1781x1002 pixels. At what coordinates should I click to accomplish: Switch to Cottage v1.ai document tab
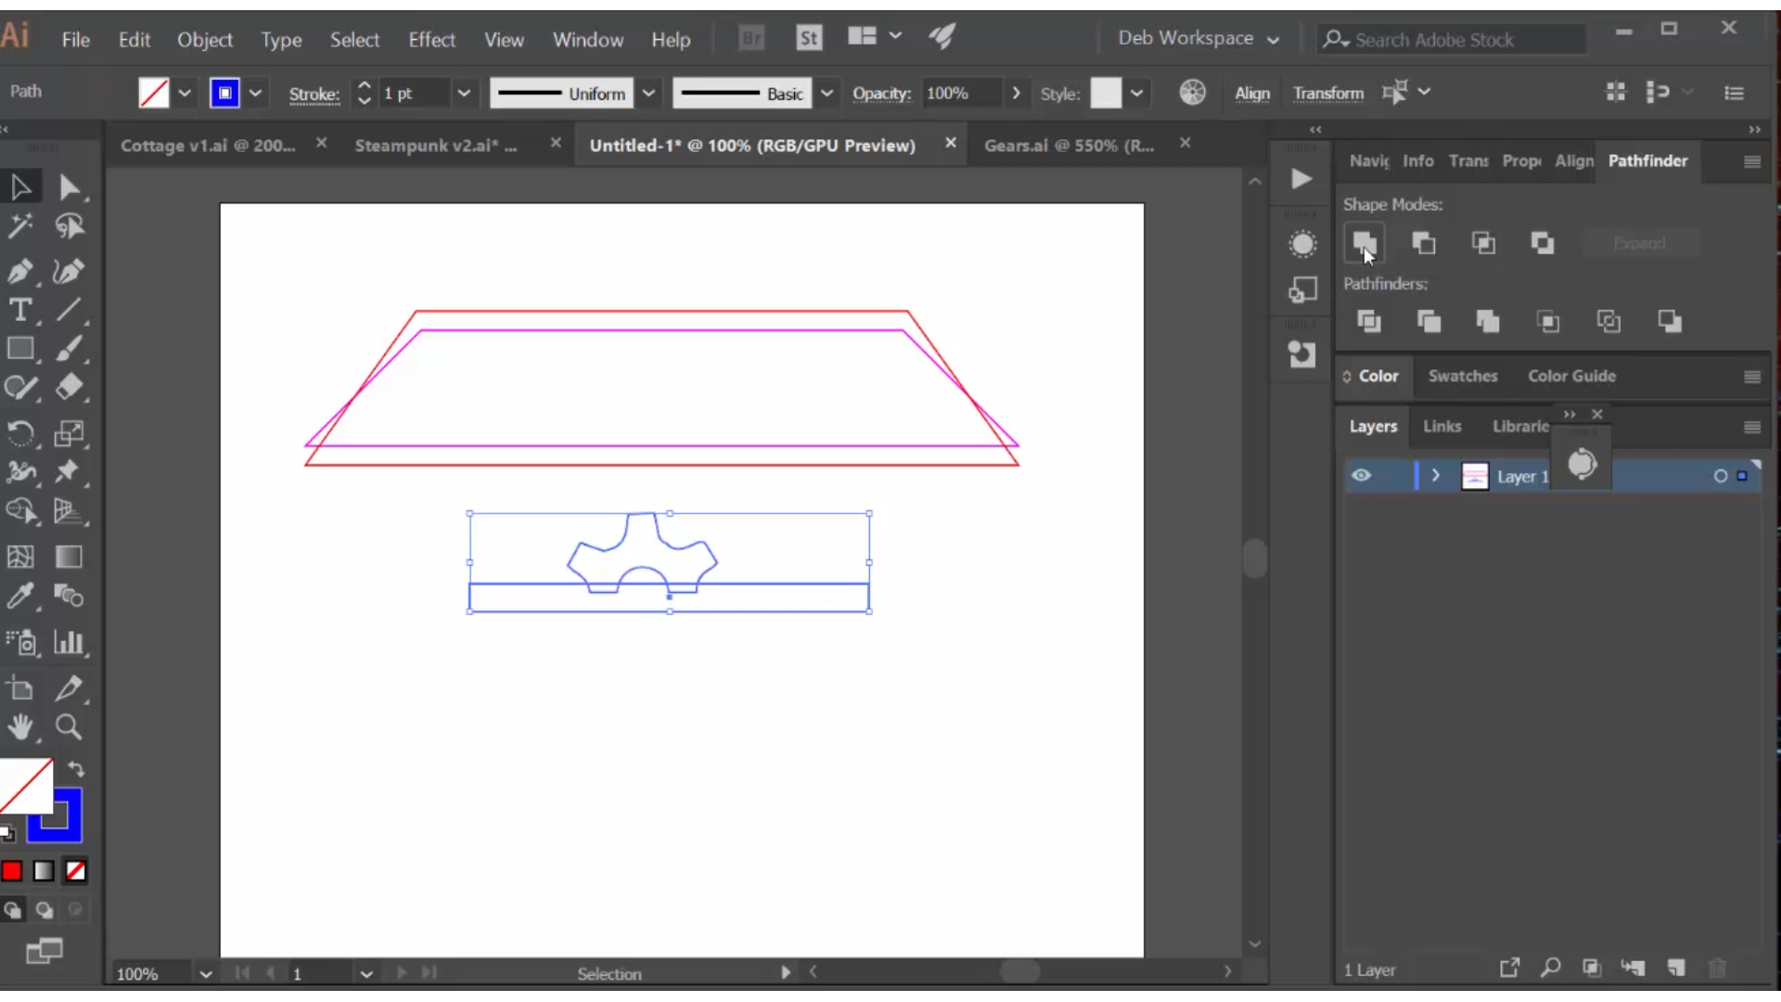(x=208, y=146)
